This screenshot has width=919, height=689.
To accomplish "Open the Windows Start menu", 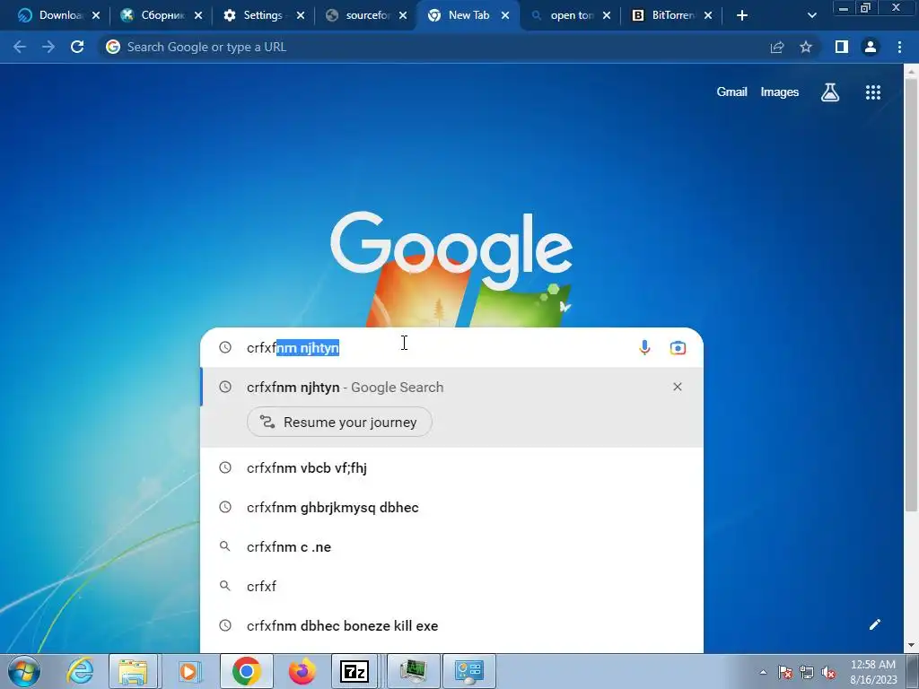I will click(23, 671).
